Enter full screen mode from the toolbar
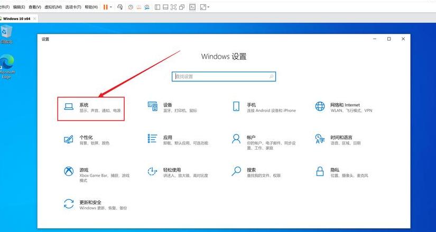436x232 pixels. click(173, 7)
